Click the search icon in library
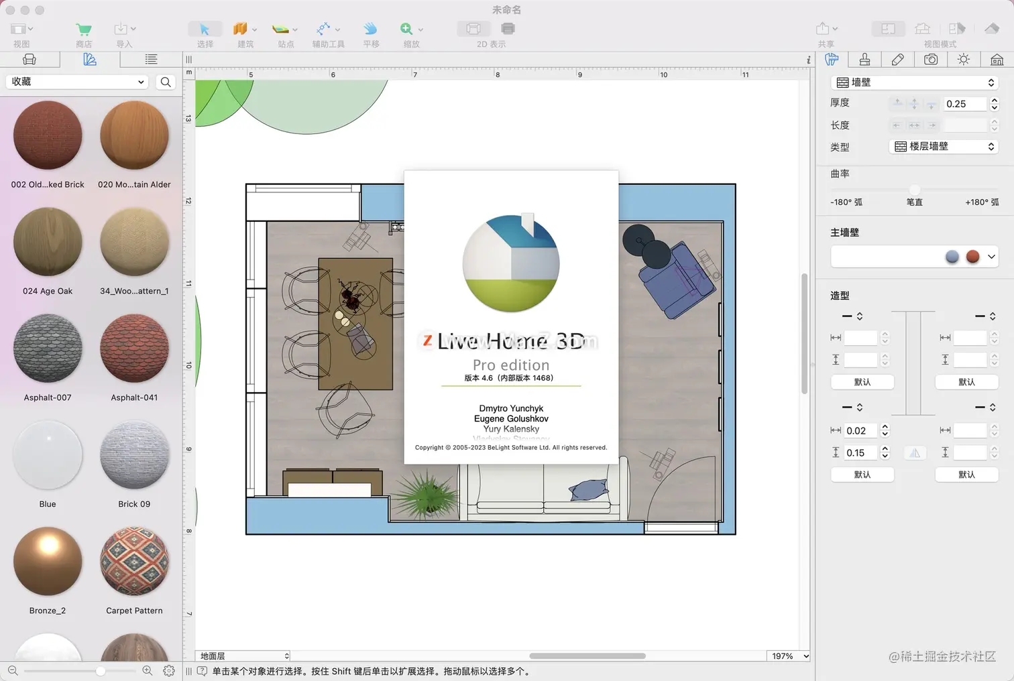The width and height of the screenshot is (1014, 681). coord(166,82)
